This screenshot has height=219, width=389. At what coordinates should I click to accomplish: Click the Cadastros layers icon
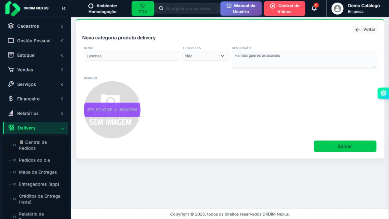(11, 26)
